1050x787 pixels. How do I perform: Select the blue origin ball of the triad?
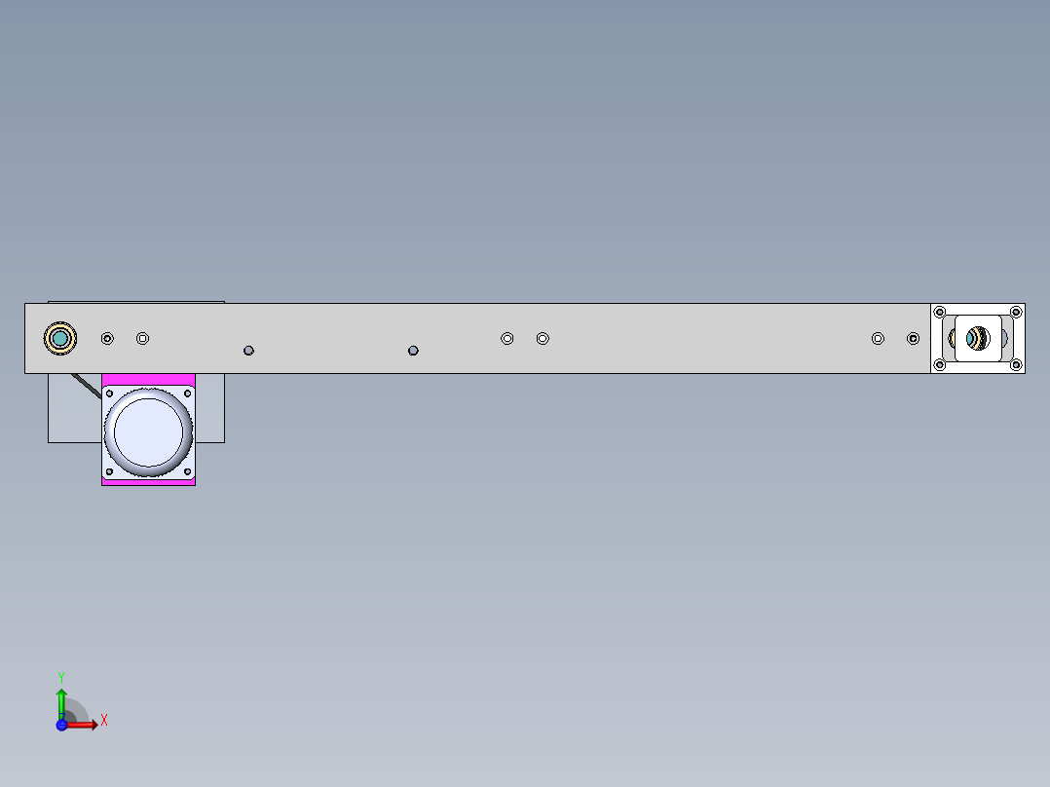[x=61, y=725]
